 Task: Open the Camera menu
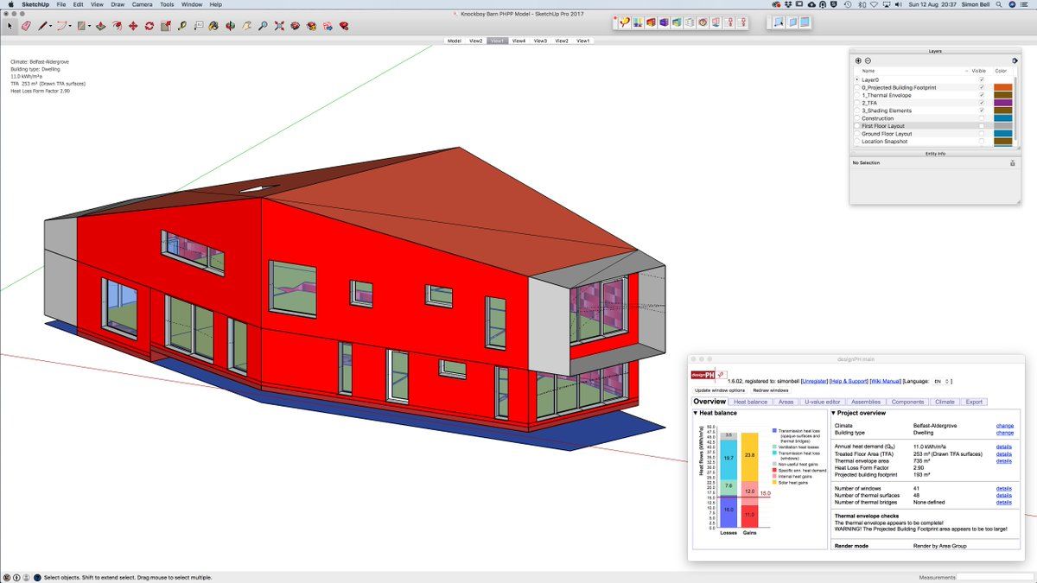point(142,4)
